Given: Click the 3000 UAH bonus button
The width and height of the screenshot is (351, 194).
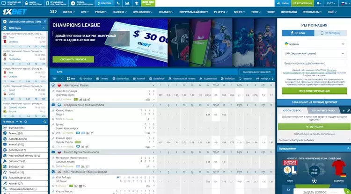Looking at the screenshot, I should click(x=148, y=3).
